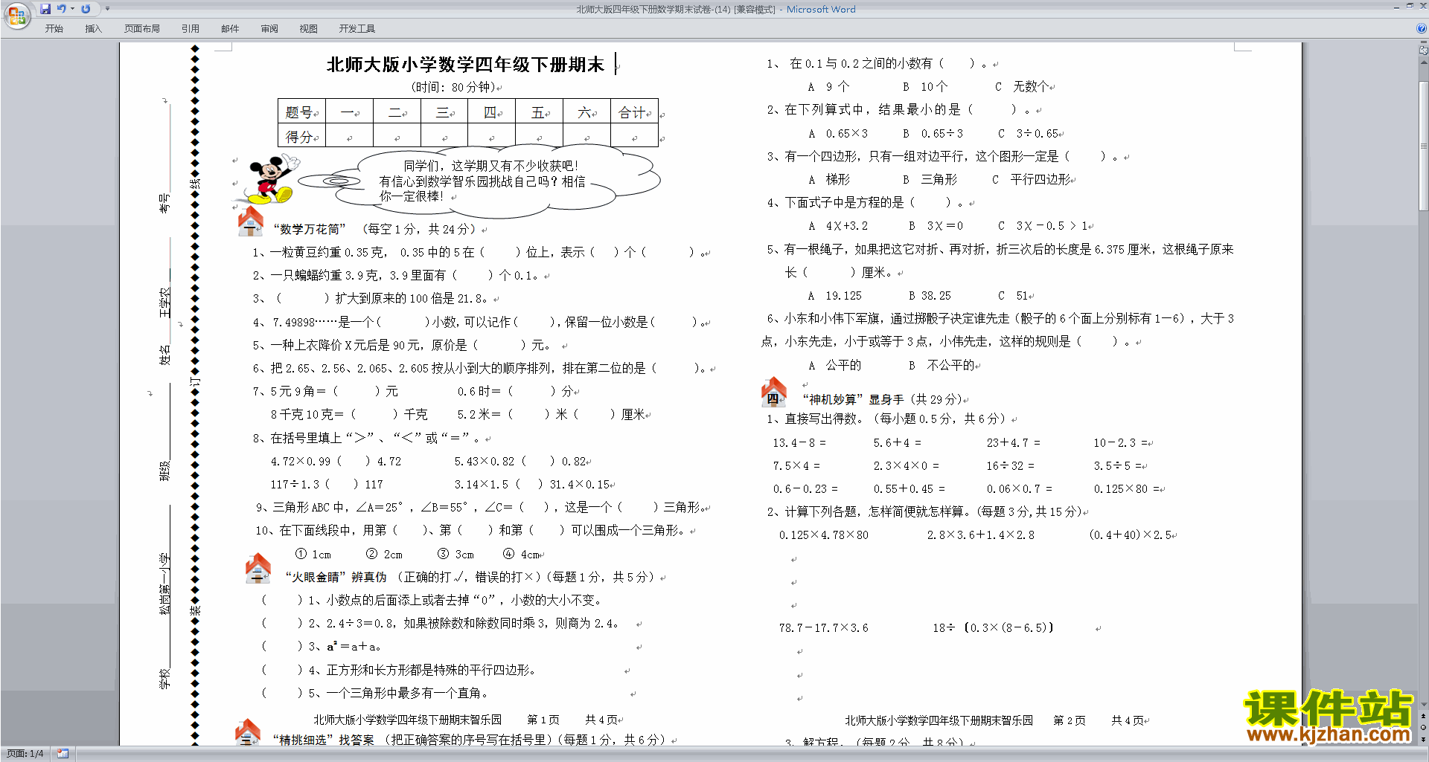Click the blue Help question mark icon
Image resolution: width=1429 pixels, height=762 pixels.
[1422, 28]
